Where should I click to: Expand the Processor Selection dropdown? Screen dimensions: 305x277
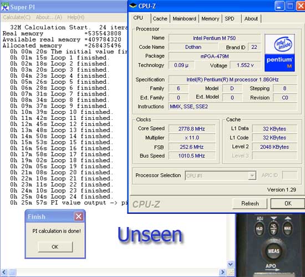(x=252, y=175)
